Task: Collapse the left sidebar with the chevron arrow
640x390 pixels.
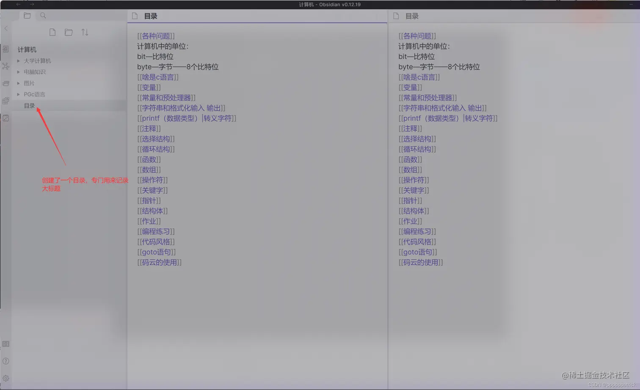Action: click(x=6, y=28)
